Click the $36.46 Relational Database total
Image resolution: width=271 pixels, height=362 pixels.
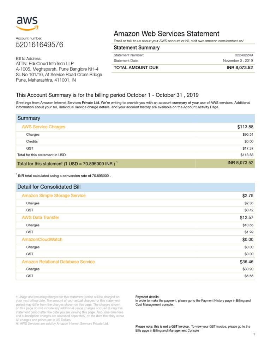click(x=246, y=262)
